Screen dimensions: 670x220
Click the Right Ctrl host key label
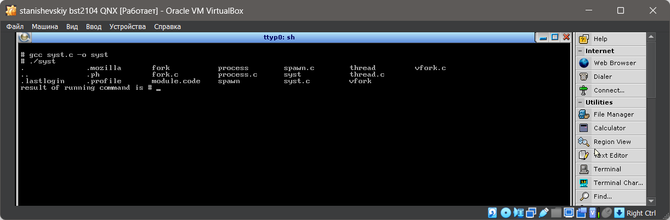641,213
